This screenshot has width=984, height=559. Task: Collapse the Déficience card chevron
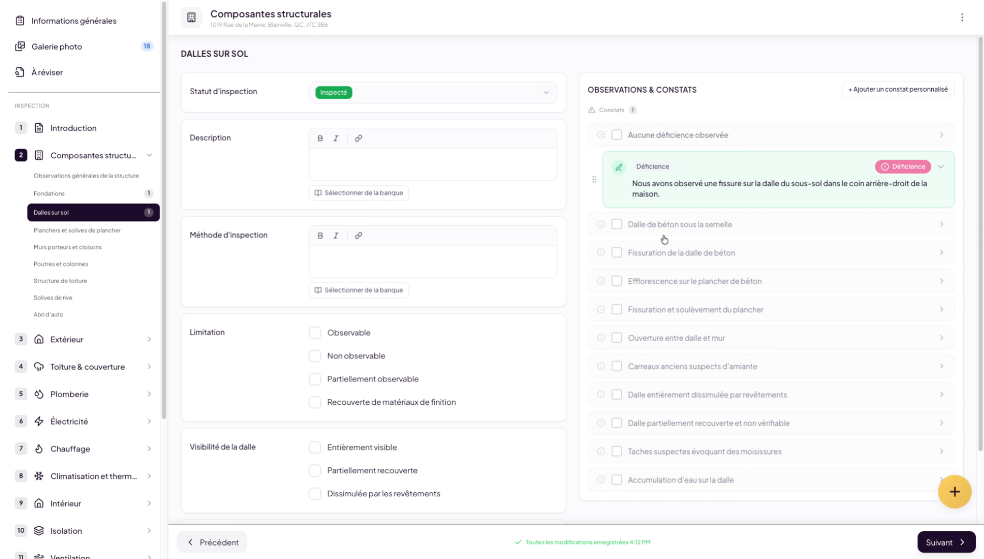point(941,167)
